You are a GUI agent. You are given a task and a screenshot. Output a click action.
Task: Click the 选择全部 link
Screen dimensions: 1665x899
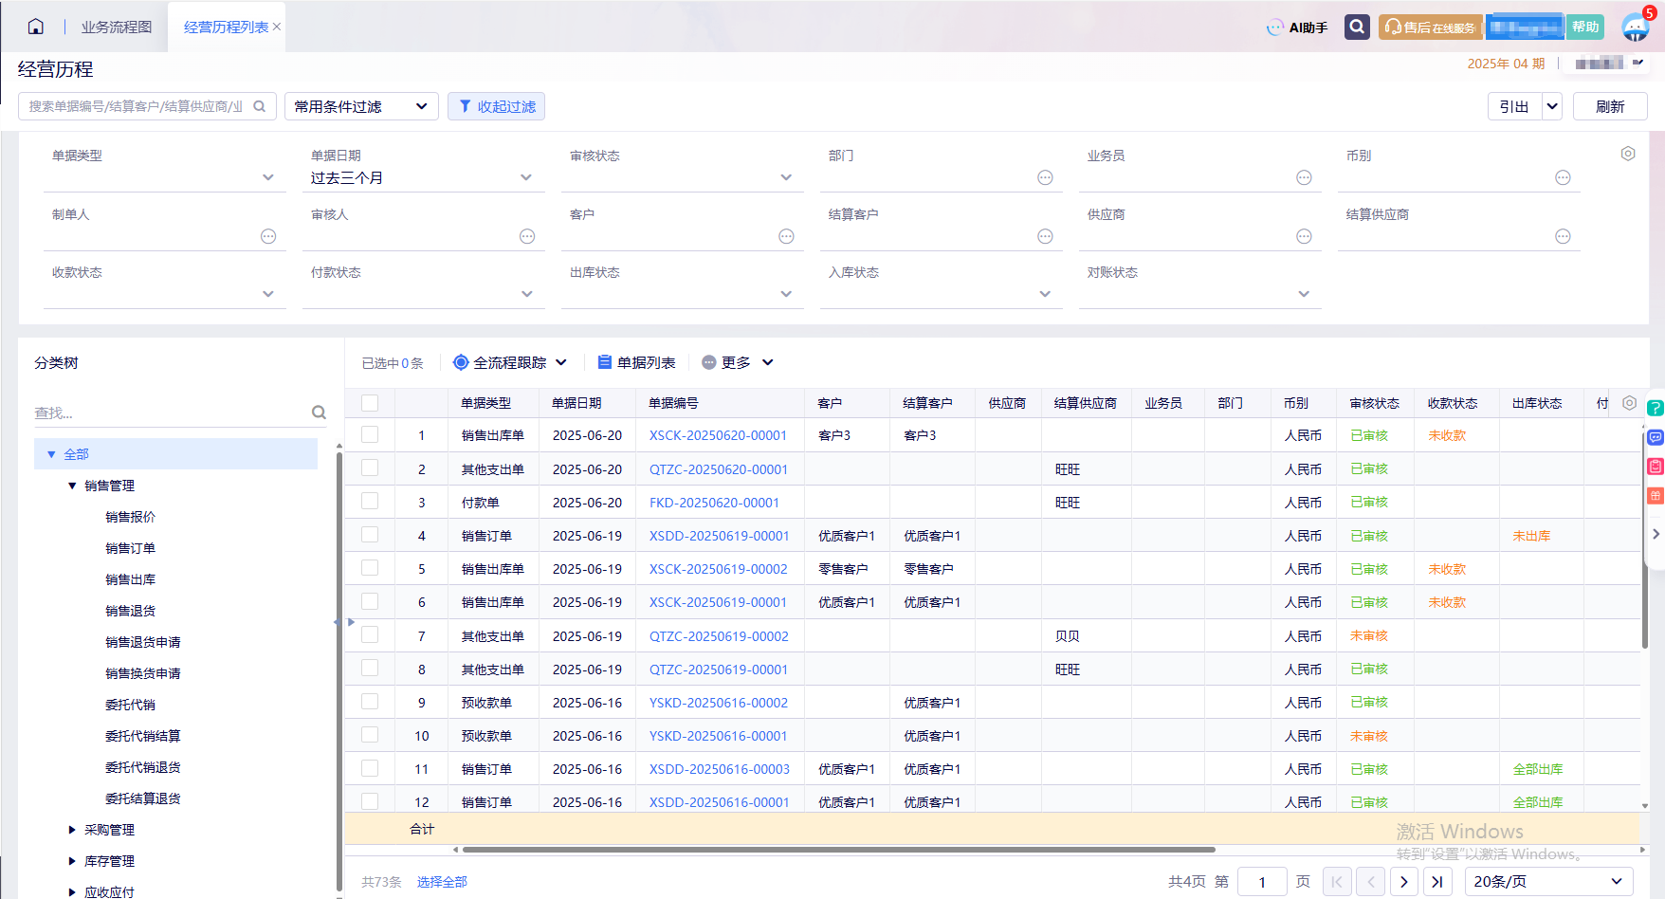(x=442, y=882)
